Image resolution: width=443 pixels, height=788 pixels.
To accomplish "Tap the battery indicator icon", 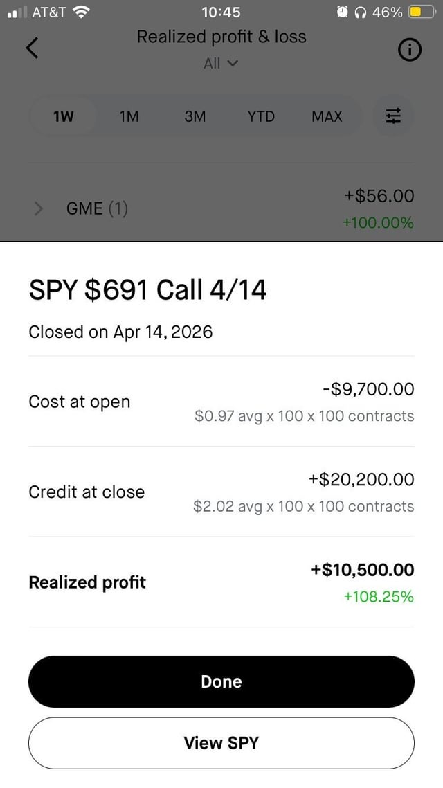I will point(420,12).
